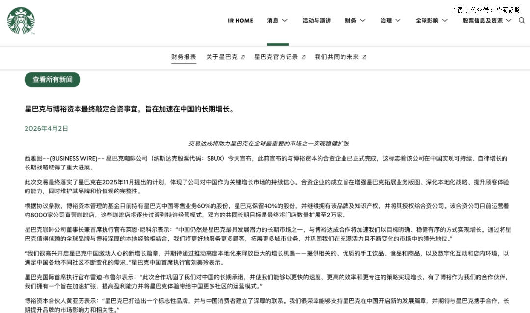Open the 治理 navigation item
The image size is (530, 313).
[386, 20]
